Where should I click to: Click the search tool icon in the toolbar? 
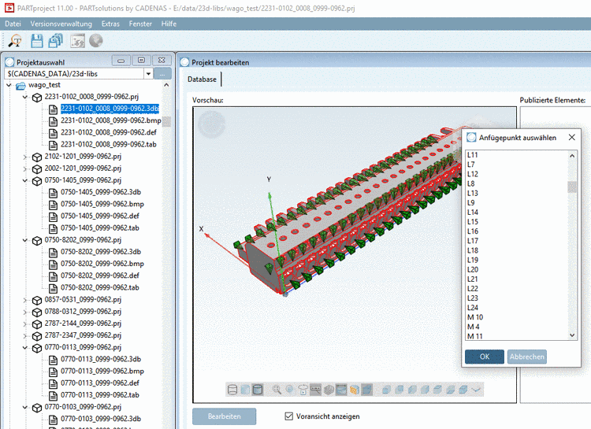click(x=15, y=41)
